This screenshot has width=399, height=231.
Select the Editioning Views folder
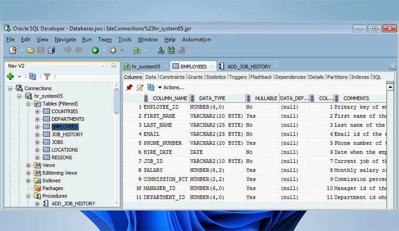[60, 173]
